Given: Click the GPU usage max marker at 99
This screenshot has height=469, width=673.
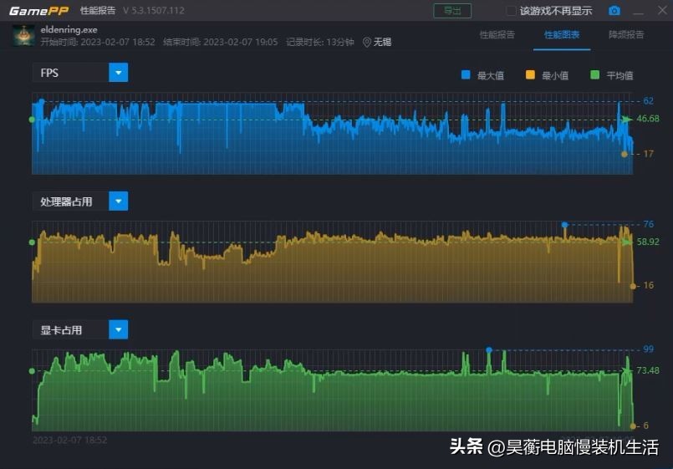Looking at the screenshot, I should pos(489,350).
